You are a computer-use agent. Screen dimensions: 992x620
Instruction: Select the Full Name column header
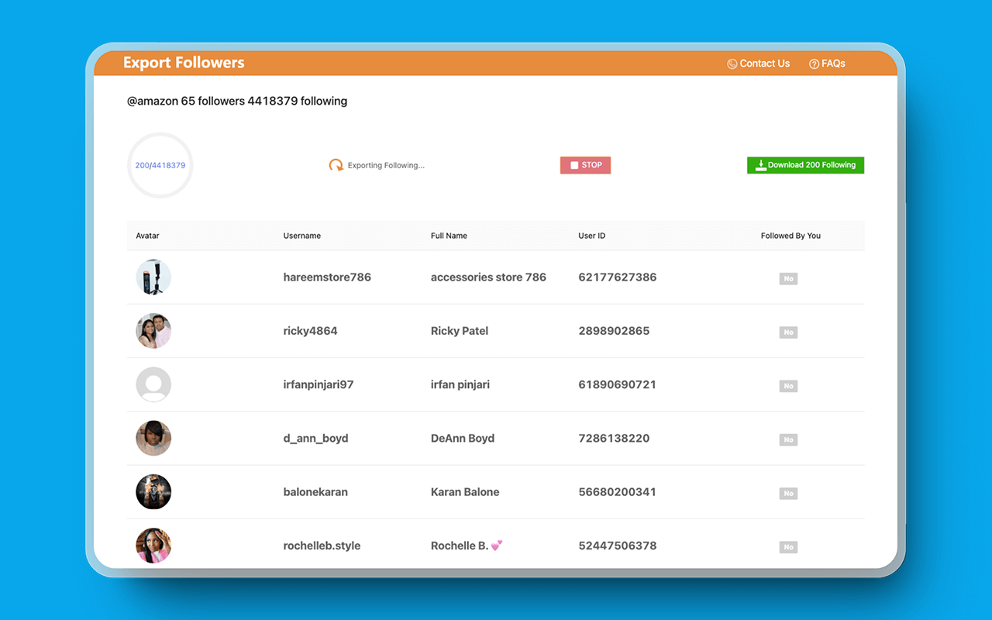click(x=447, y=236)
